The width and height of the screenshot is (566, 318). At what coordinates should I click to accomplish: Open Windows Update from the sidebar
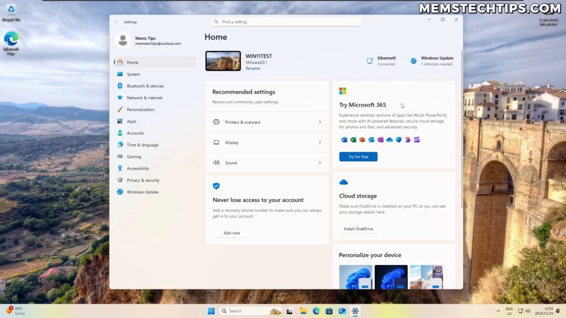point(143,192)
